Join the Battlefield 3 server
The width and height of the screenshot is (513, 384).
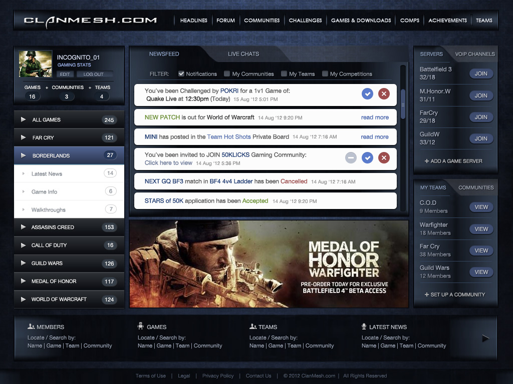tap(481, 73)
